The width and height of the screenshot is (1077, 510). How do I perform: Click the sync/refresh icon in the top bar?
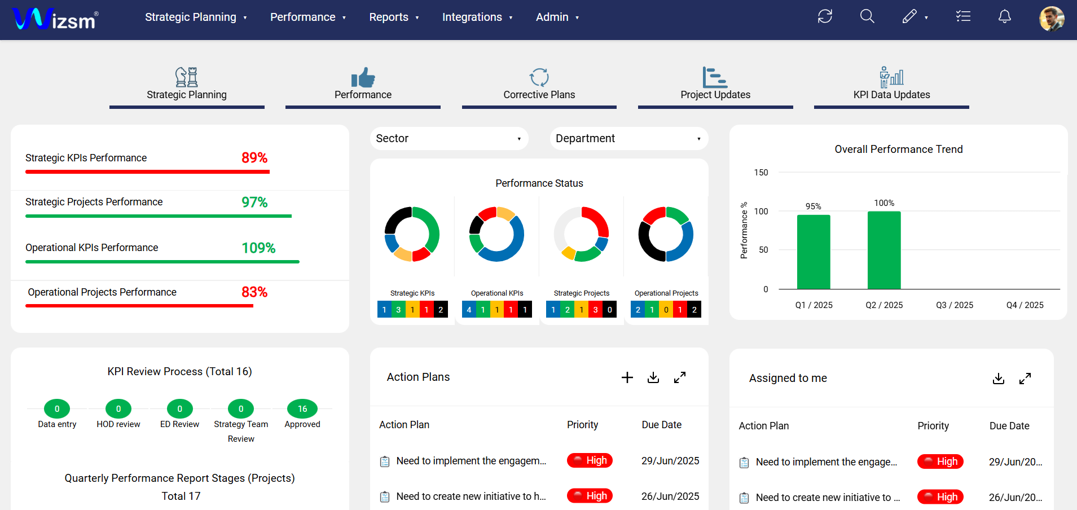(825, 17)
